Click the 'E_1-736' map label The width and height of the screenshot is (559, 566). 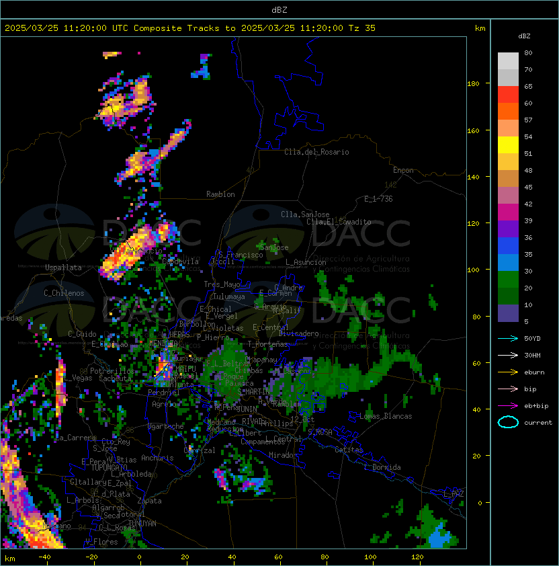pos(378,199)
